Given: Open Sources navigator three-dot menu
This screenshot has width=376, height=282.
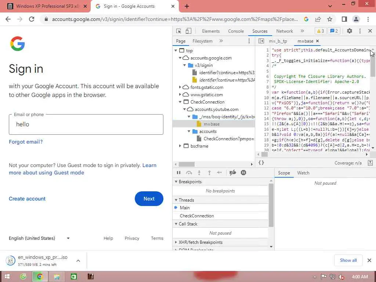Looking at the screenshot, I should point(249,41).
